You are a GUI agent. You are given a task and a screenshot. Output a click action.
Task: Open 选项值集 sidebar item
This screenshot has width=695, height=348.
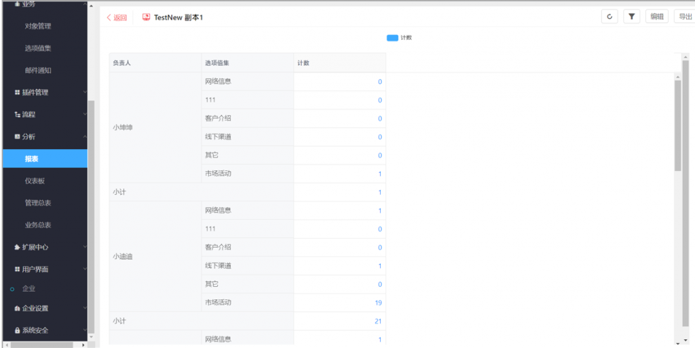pyautogui.click(x=38, y=48)
